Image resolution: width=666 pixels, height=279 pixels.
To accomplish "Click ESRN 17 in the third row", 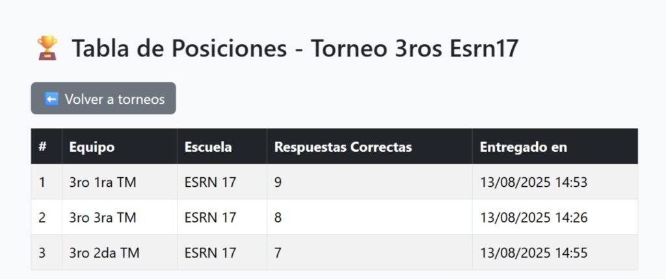I will (210, 252).
